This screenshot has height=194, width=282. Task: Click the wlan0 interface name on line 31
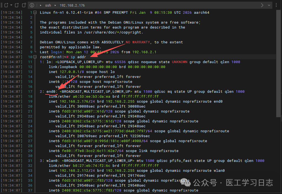(52, 161)
